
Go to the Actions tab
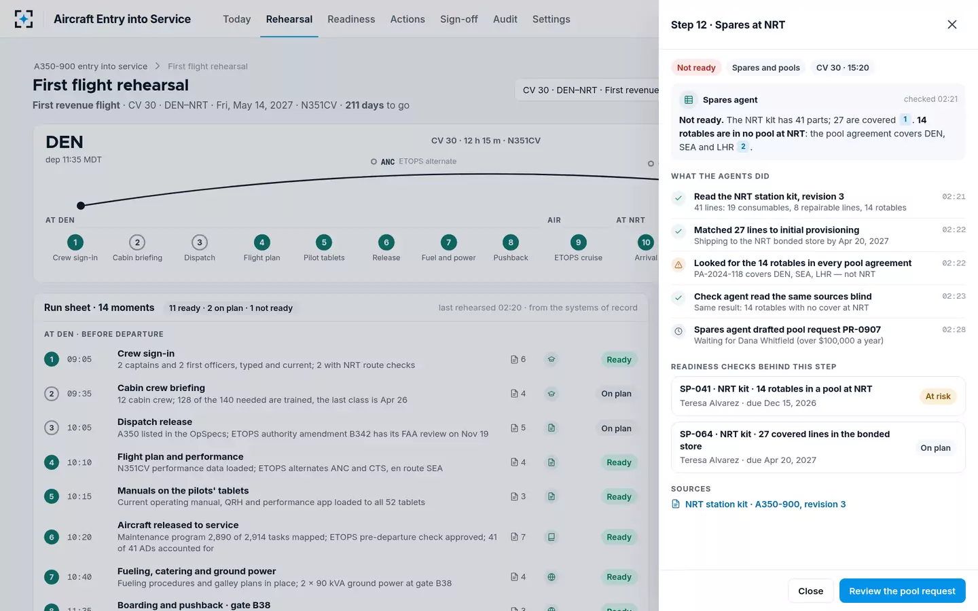(x=407, y=19)
